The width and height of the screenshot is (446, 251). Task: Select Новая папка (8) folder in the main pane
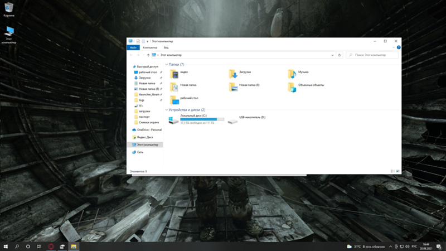pyautogui.click(x=244, y=87)
